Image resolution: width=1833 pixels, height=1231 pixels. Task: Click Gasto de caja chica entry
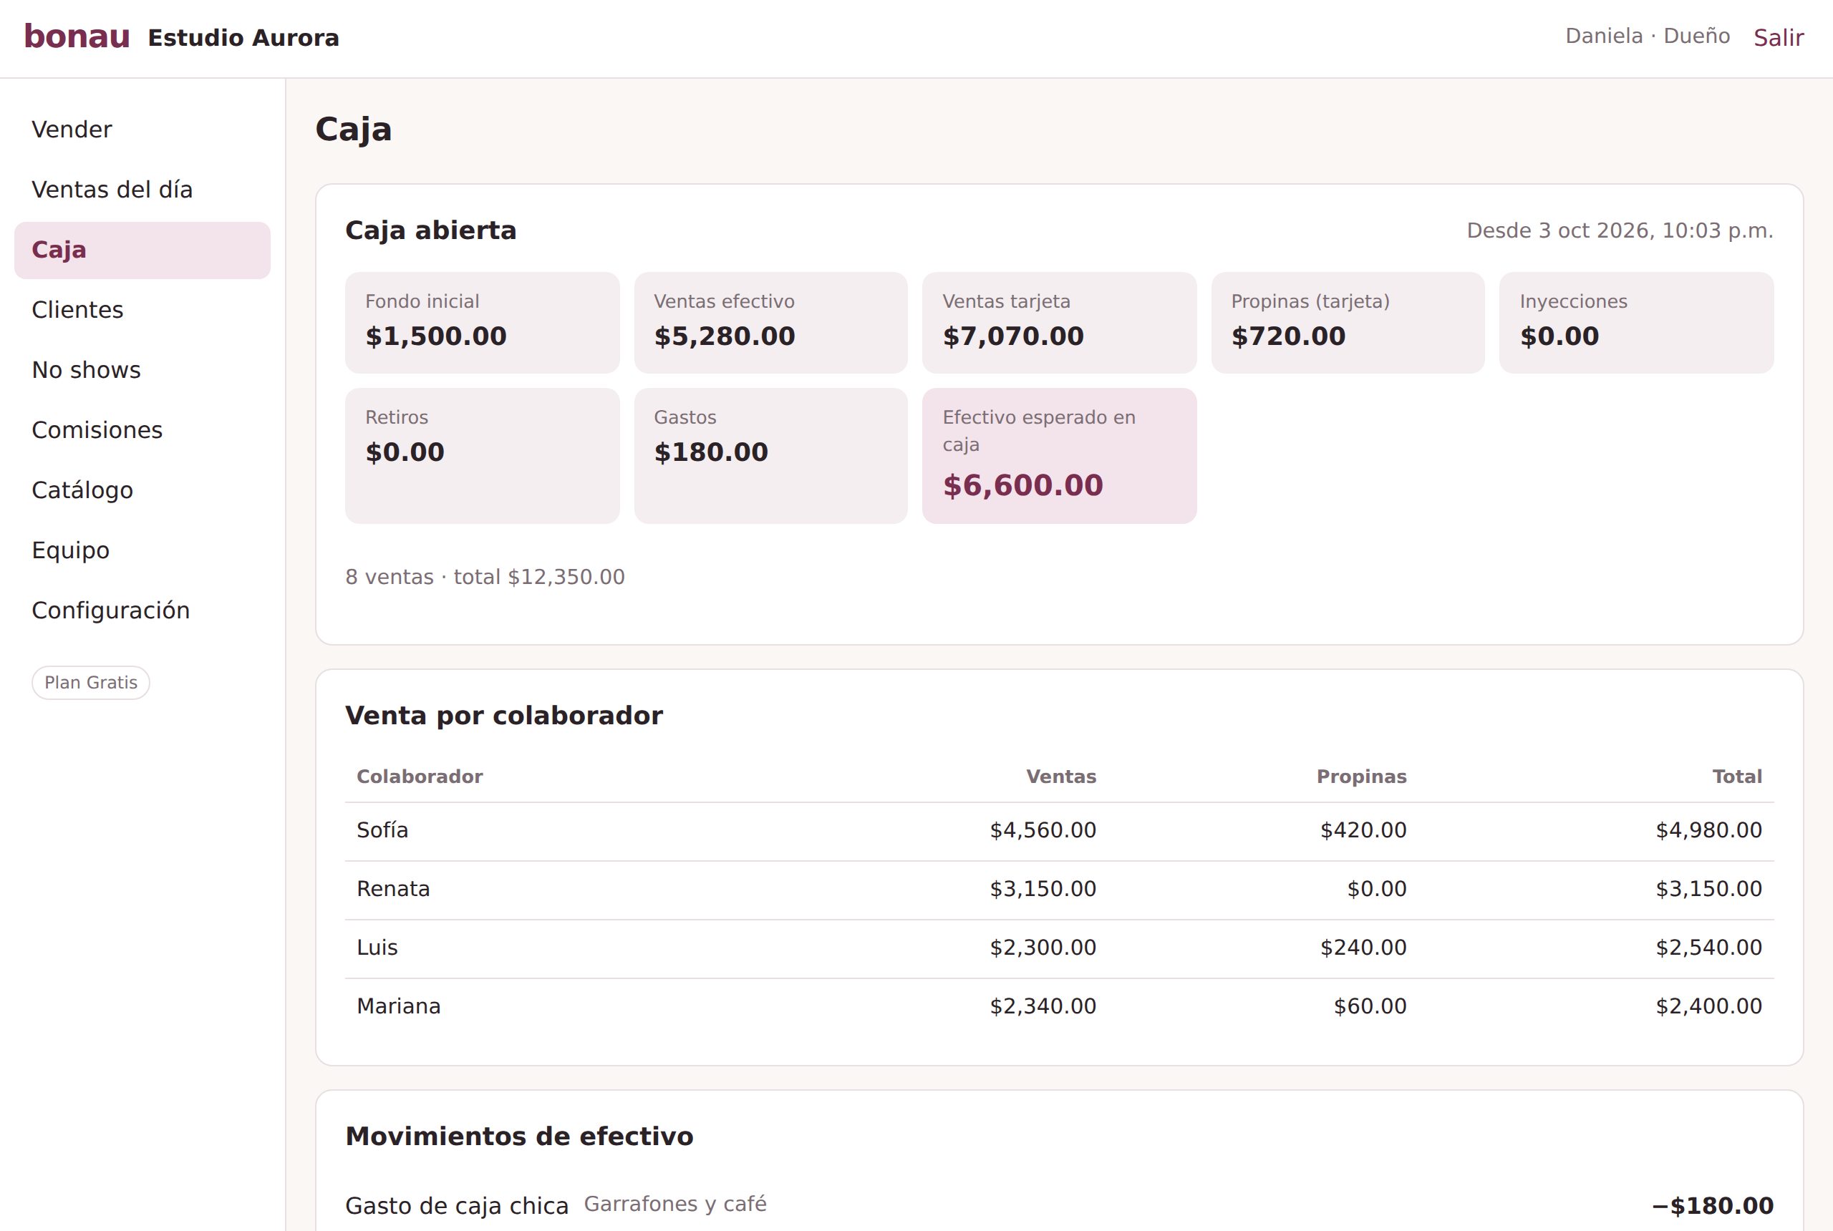coord(457,1206)
